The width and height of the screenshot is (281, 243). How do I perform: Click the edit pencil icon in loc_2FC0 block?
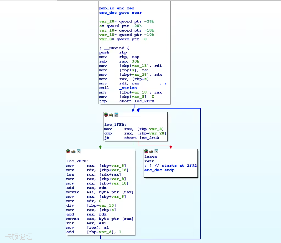pos(73,151)
